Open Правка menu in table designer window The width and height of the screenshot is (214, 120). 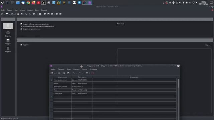[61, 69]
